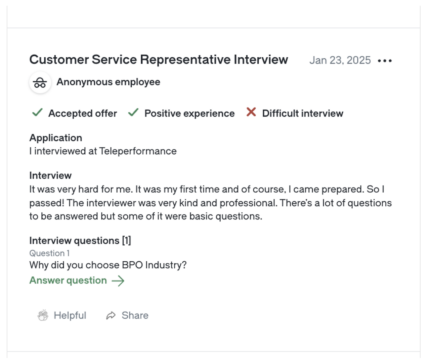Click the green check beside Accepted offer
430x364 pixels.
point(37,112)
